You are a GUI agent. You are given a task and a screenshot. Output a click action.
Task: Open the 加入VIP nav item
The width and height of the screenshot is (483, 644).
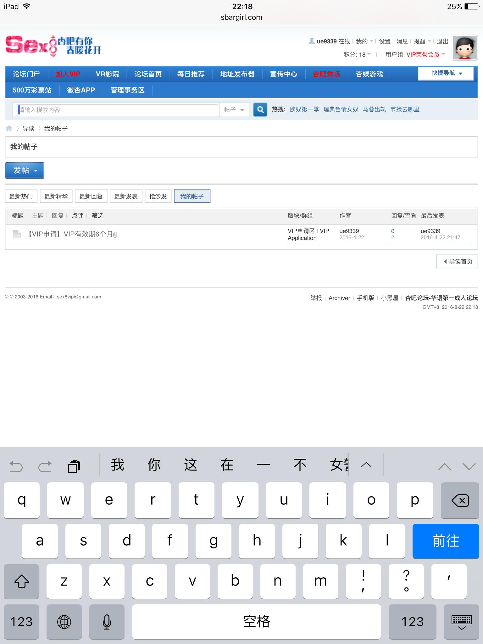point(68,74)
